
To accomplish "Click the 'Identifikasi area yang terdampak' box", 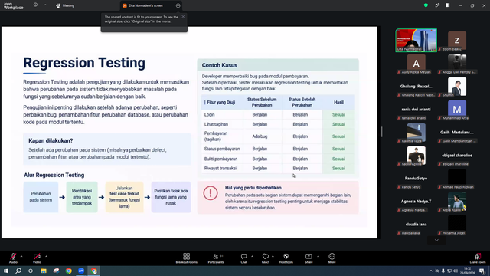I will coord(82,197).
